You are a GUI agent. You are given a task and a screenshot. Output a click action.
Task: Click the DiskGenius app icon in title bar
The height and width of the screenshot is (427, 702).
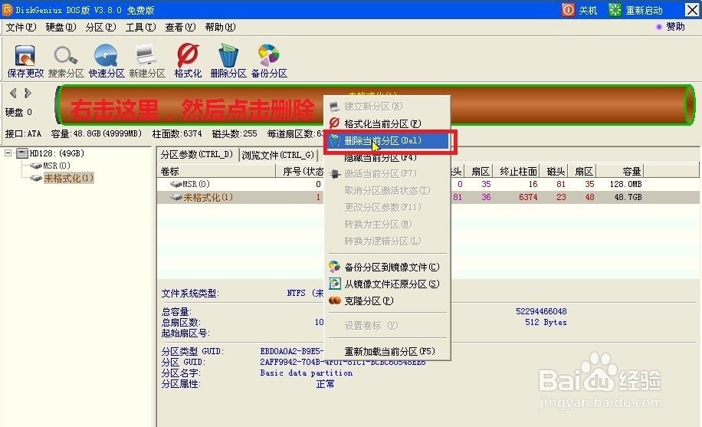click(7, 9)
